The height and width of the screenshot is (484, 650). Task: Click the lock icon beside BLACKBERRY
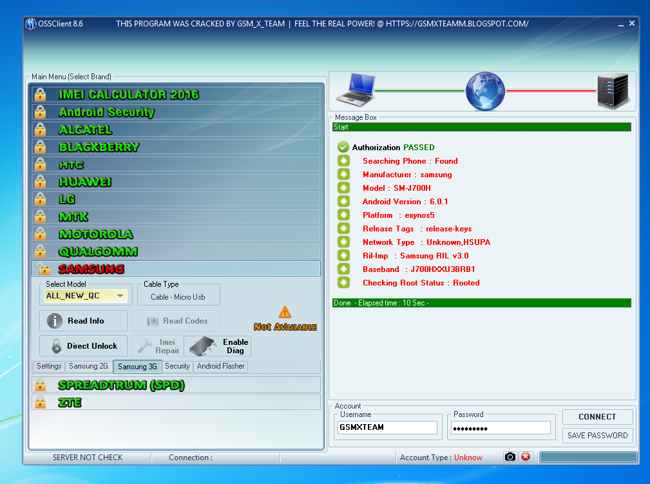(40, 147)
